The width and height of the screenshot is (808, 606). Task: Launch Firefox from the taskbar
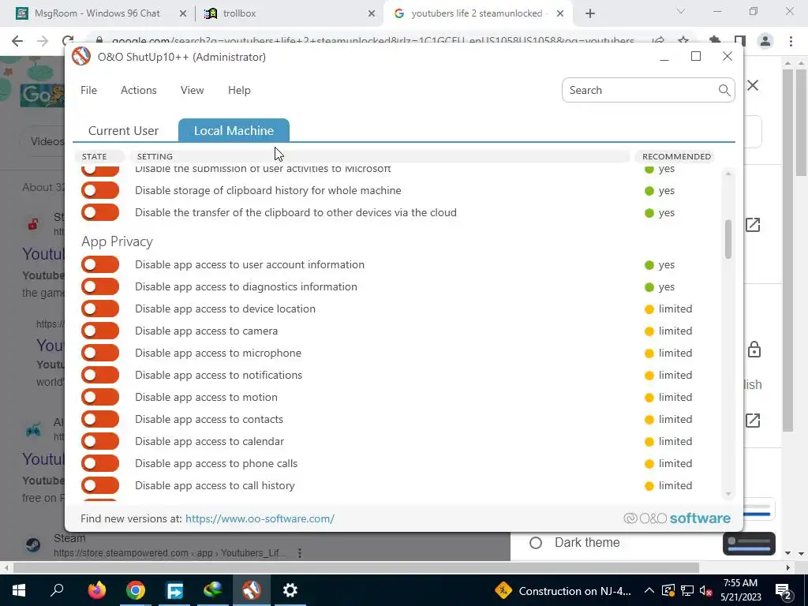(x=96, y=590)
